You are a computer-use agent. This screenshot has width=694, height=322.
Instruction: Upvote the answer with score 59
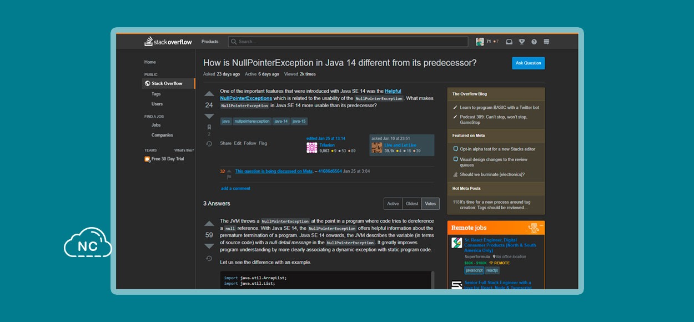[x=209, y=224]
